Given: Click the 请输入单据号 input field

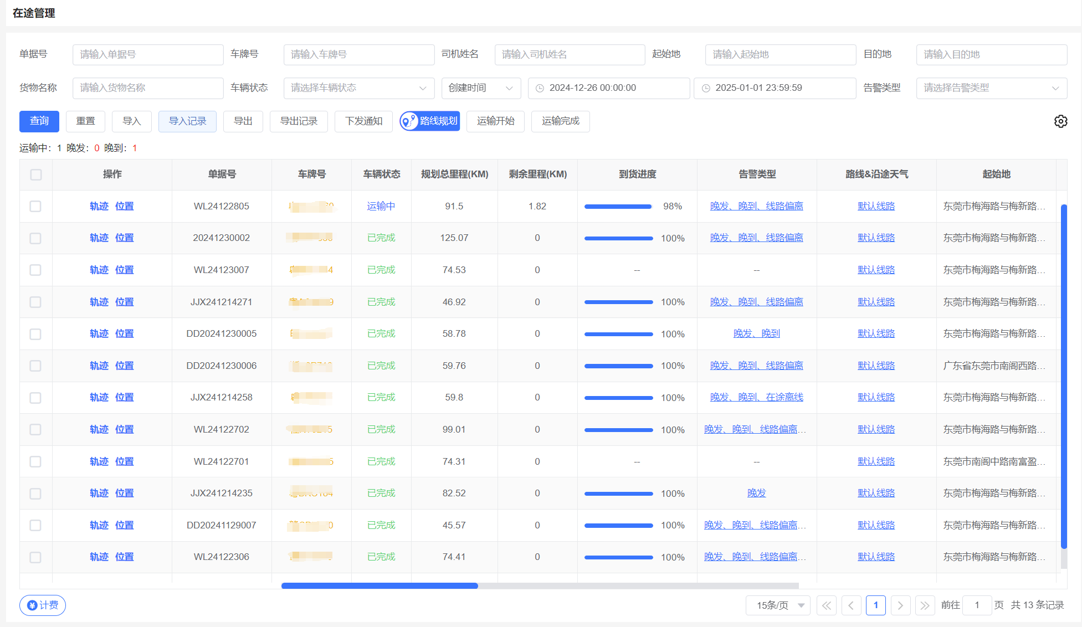Looking at the screenshot, I should click(148, 55).
